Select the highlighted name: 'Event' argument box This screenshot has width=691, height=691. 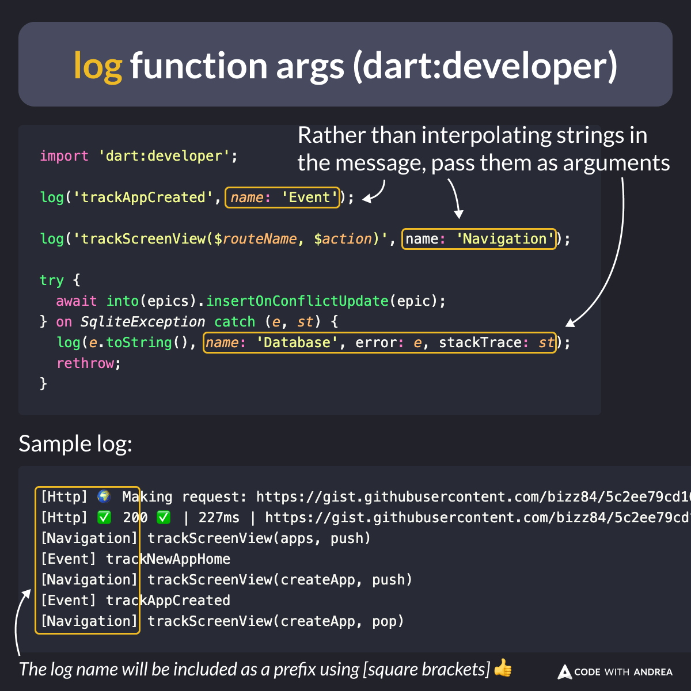(282, 198)
